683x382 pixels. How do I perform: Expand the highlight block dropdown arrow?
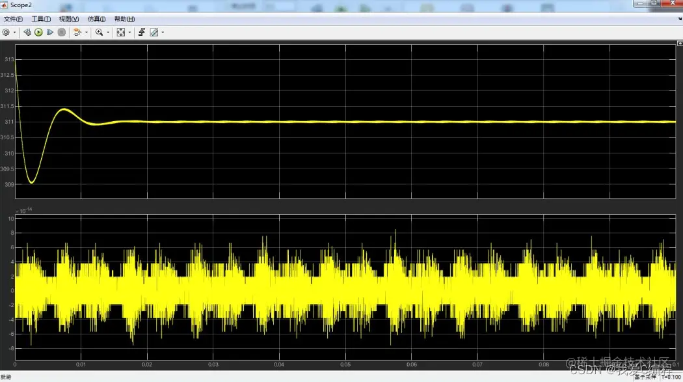point(87,33)
